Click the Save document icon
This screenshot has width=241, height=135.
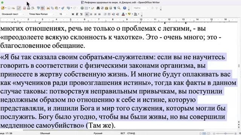tap(9, 8)
